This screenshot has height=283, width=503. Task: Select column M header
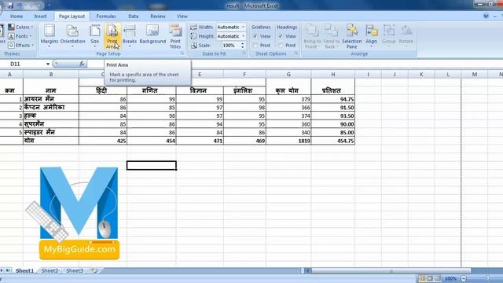coord(475,75)
